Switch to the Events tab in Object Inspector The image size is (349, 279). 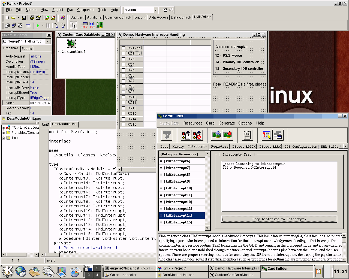(x=27, y=49)
